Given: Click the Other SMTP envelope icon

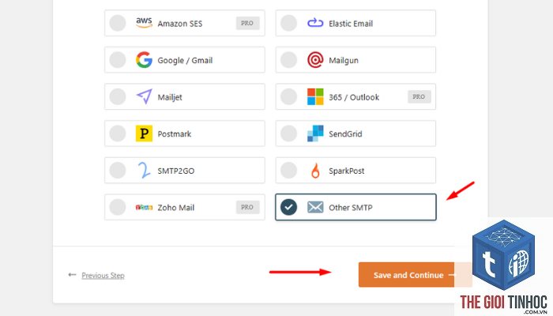Looking at the screenshot, I should tap(315, 207).
